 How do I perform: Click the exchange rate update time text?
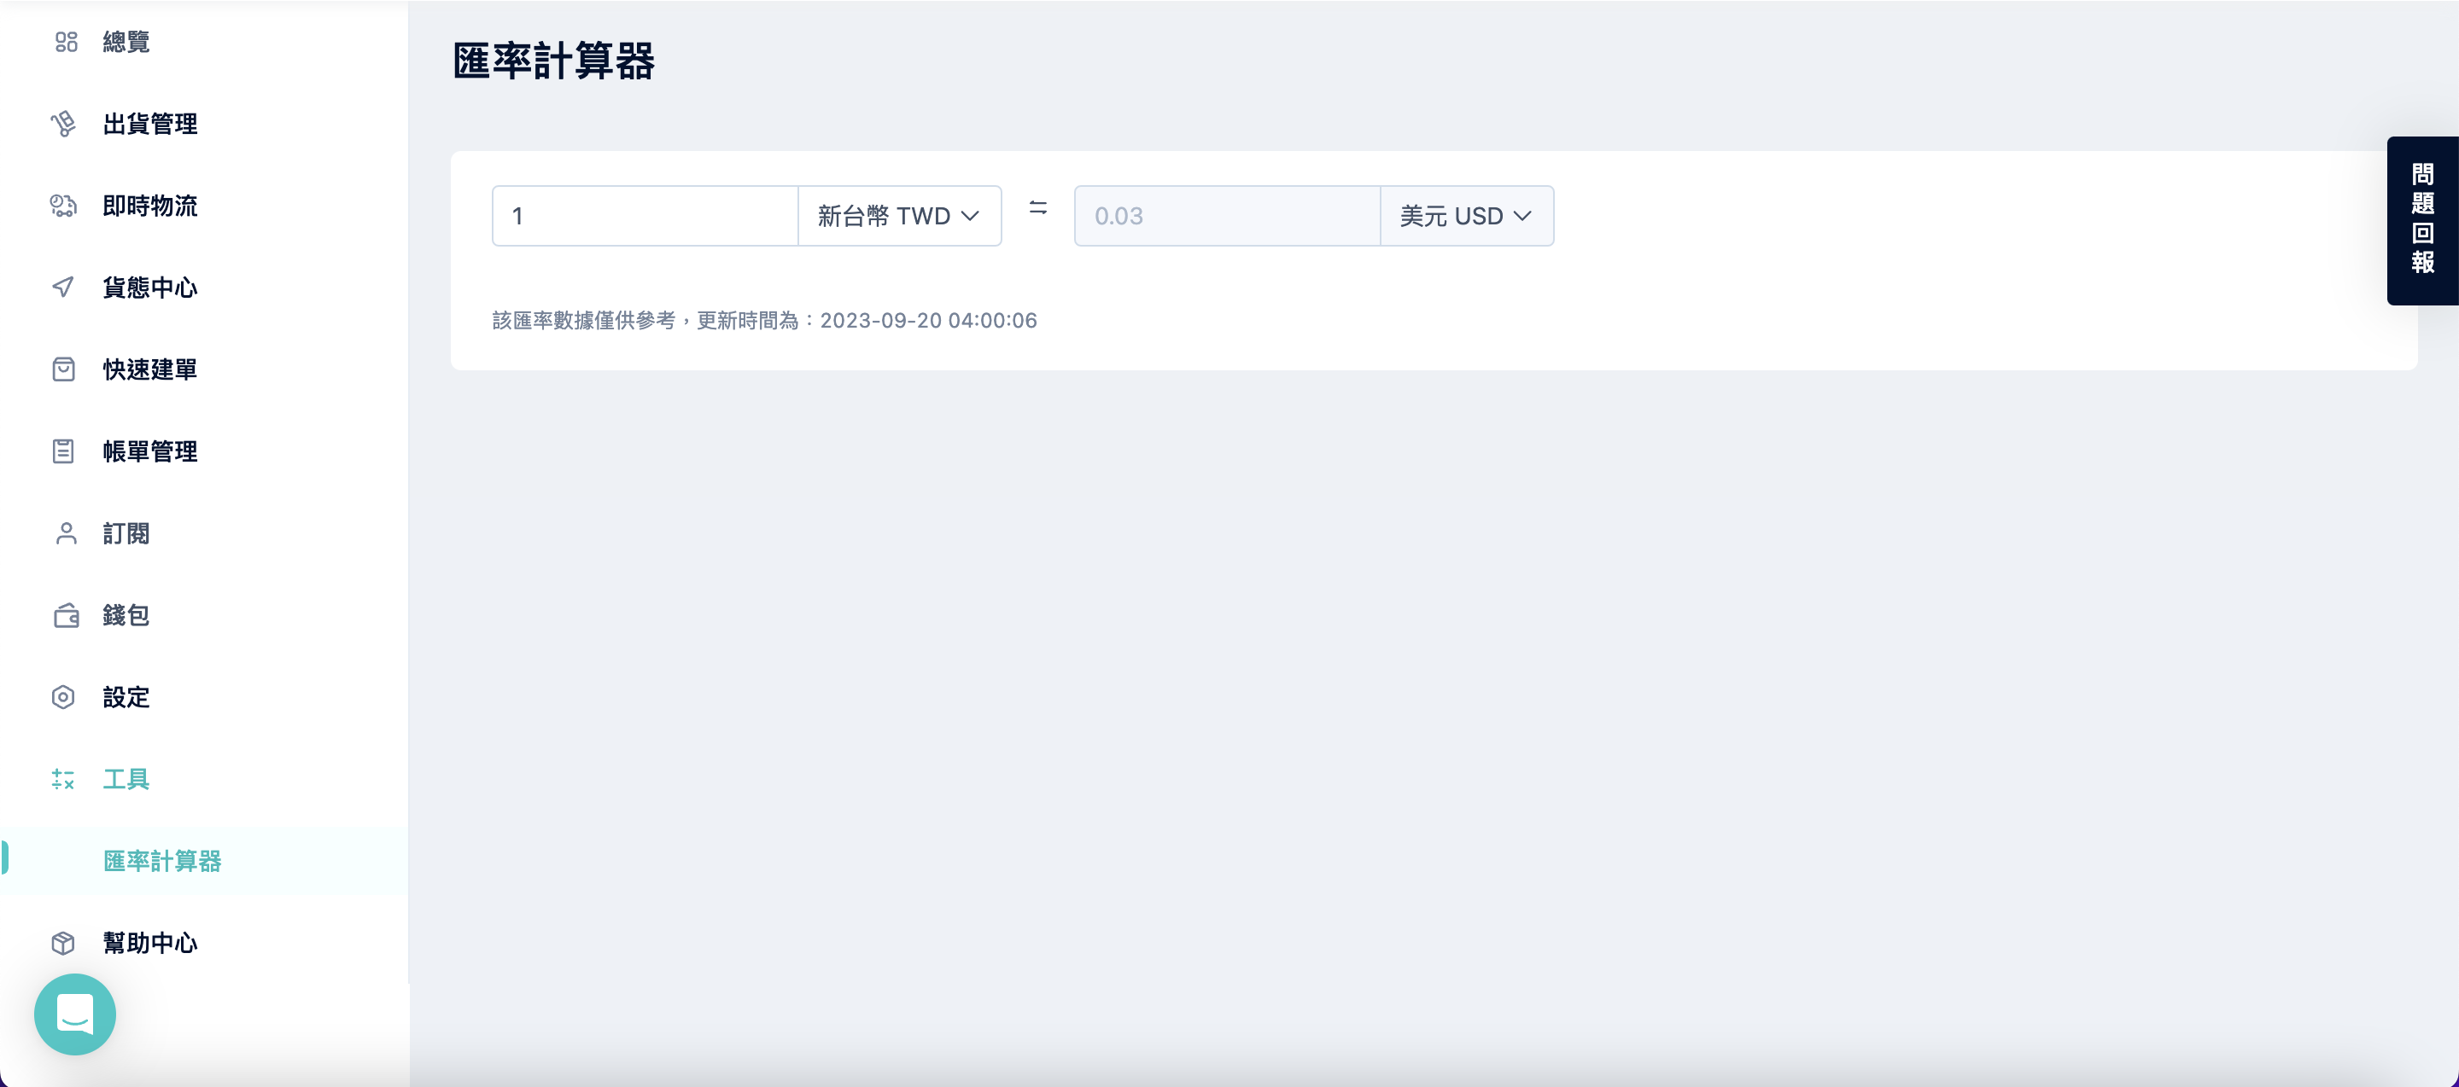(765, 320)
